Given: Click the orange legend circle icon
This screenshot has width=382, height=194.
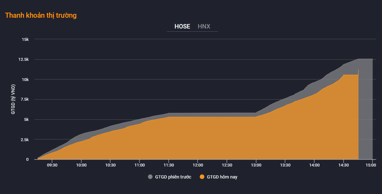Looking at the screenshot, I should (202, 177).
